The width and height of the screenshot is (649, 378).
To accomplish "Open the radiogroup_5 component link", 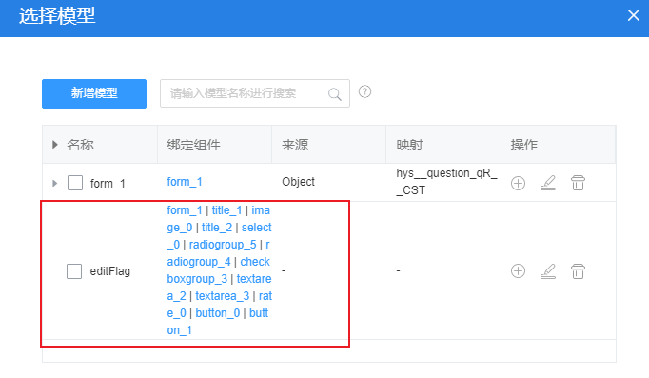I will point(223,245).
